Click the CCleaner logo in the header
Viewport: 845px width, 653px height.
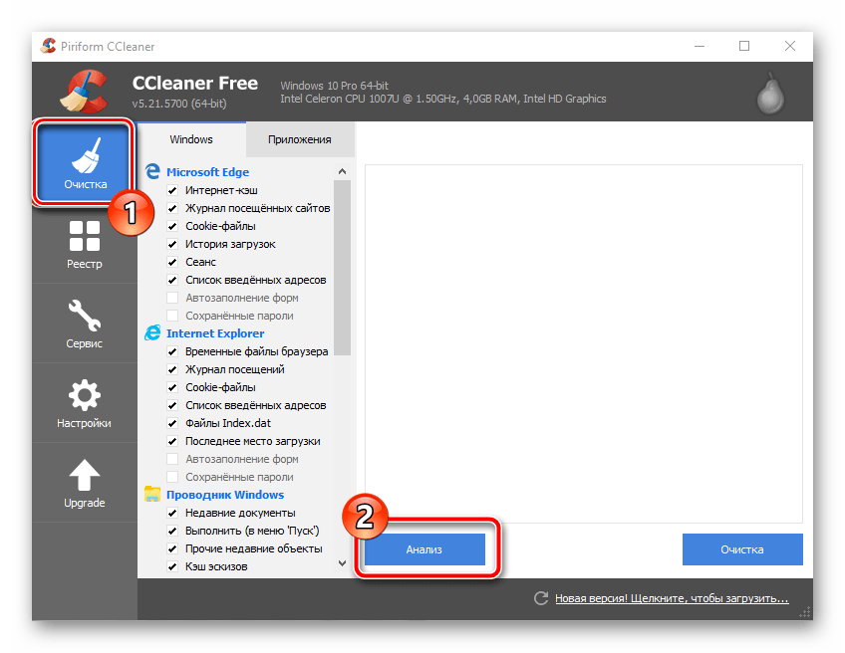[85, 91]
